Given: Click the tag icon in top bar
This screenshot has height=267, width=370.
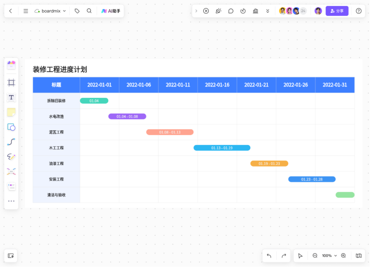Looking at the screenshot, I should coord(77,11).
